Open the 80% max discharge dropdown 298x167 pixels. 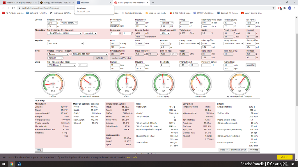(x=165, y=33)
